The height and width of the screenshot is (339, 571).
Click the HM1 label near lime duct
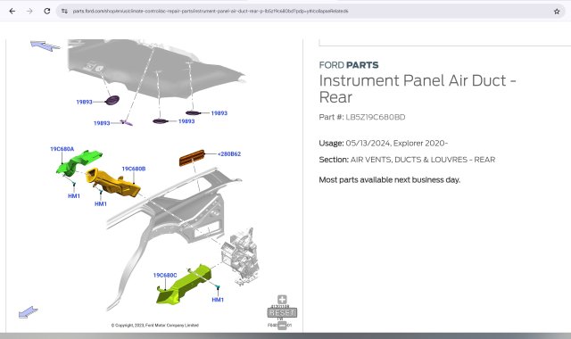(x=218, y=300)
